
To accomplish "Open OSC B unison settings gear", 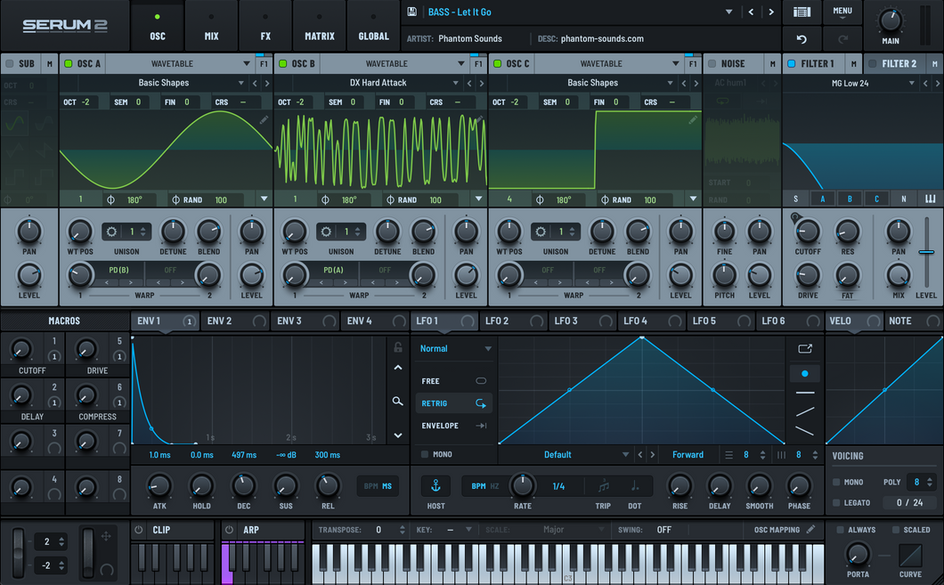I will 326,232.
